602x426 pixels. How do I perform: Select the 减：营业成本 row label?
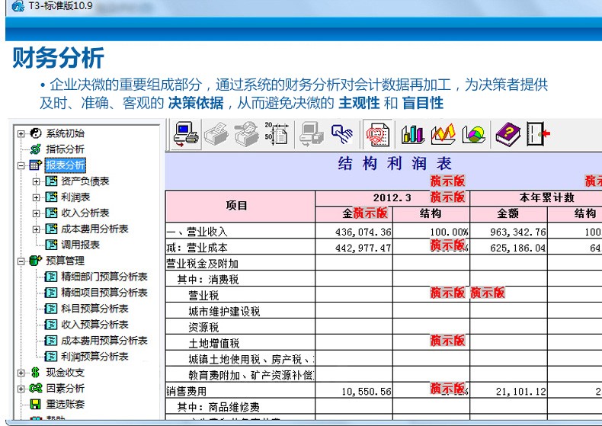(197, 248)
